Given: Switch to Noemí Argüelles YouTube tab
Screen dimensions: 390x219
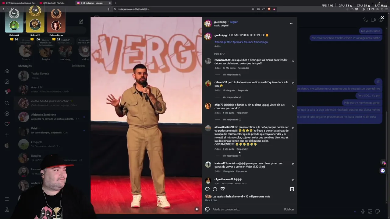Looking at the screenshot, I should click(19, 3).
